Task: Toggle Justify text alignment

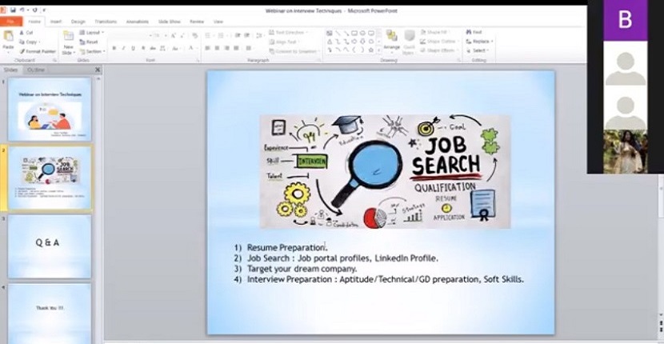Action: tap(236, 48)
